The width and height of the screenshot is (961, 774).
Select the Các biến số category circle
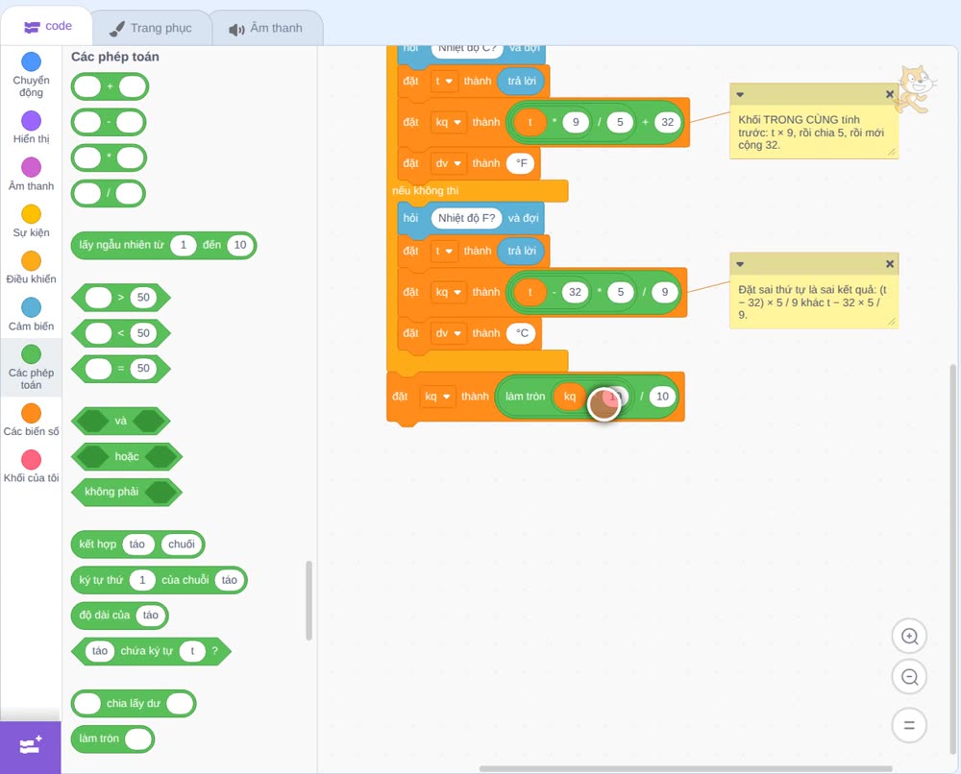(31, 413)
